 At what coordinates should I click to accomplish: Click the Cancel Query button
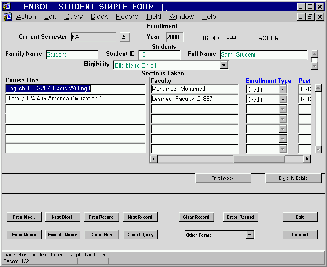pos(140,235)
